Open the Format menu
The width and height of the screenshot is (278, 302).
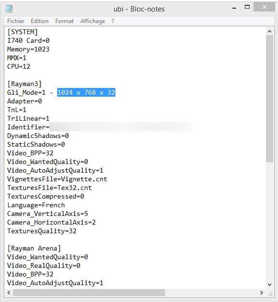coord(64,21)
